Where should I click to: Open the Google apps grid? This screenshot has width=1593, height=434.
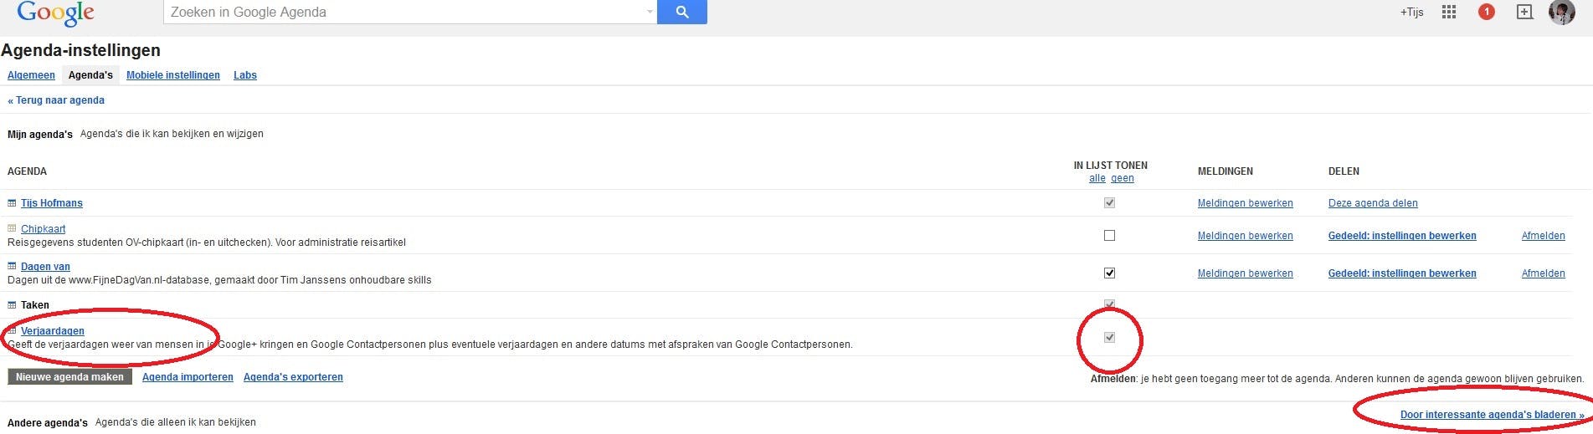coord(1449,12)
